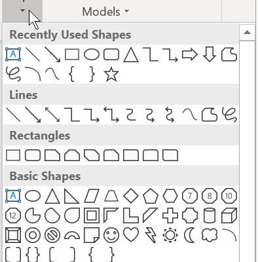Select Snip Single Corner Rectangle

pos(52,155)
